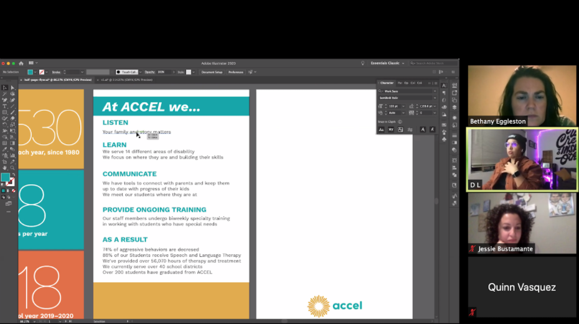
Task: Open the Layers panel from the dock
Action: tap(454, 107)
